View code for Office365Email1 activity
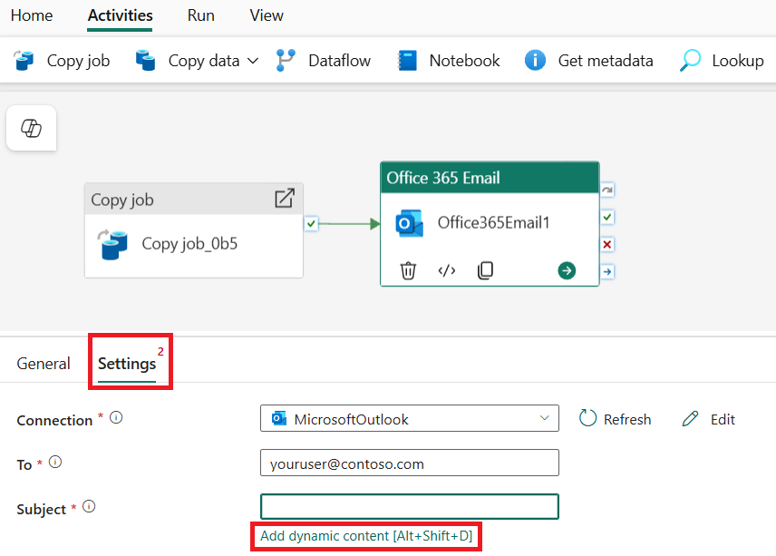Screen dimensions: 776x556 pyautogui.click(x=446, y=270)
